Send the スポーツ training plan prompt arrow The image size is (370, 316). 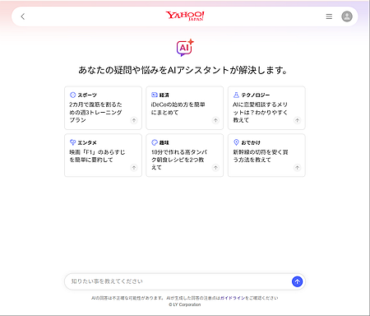coord(134,120)
